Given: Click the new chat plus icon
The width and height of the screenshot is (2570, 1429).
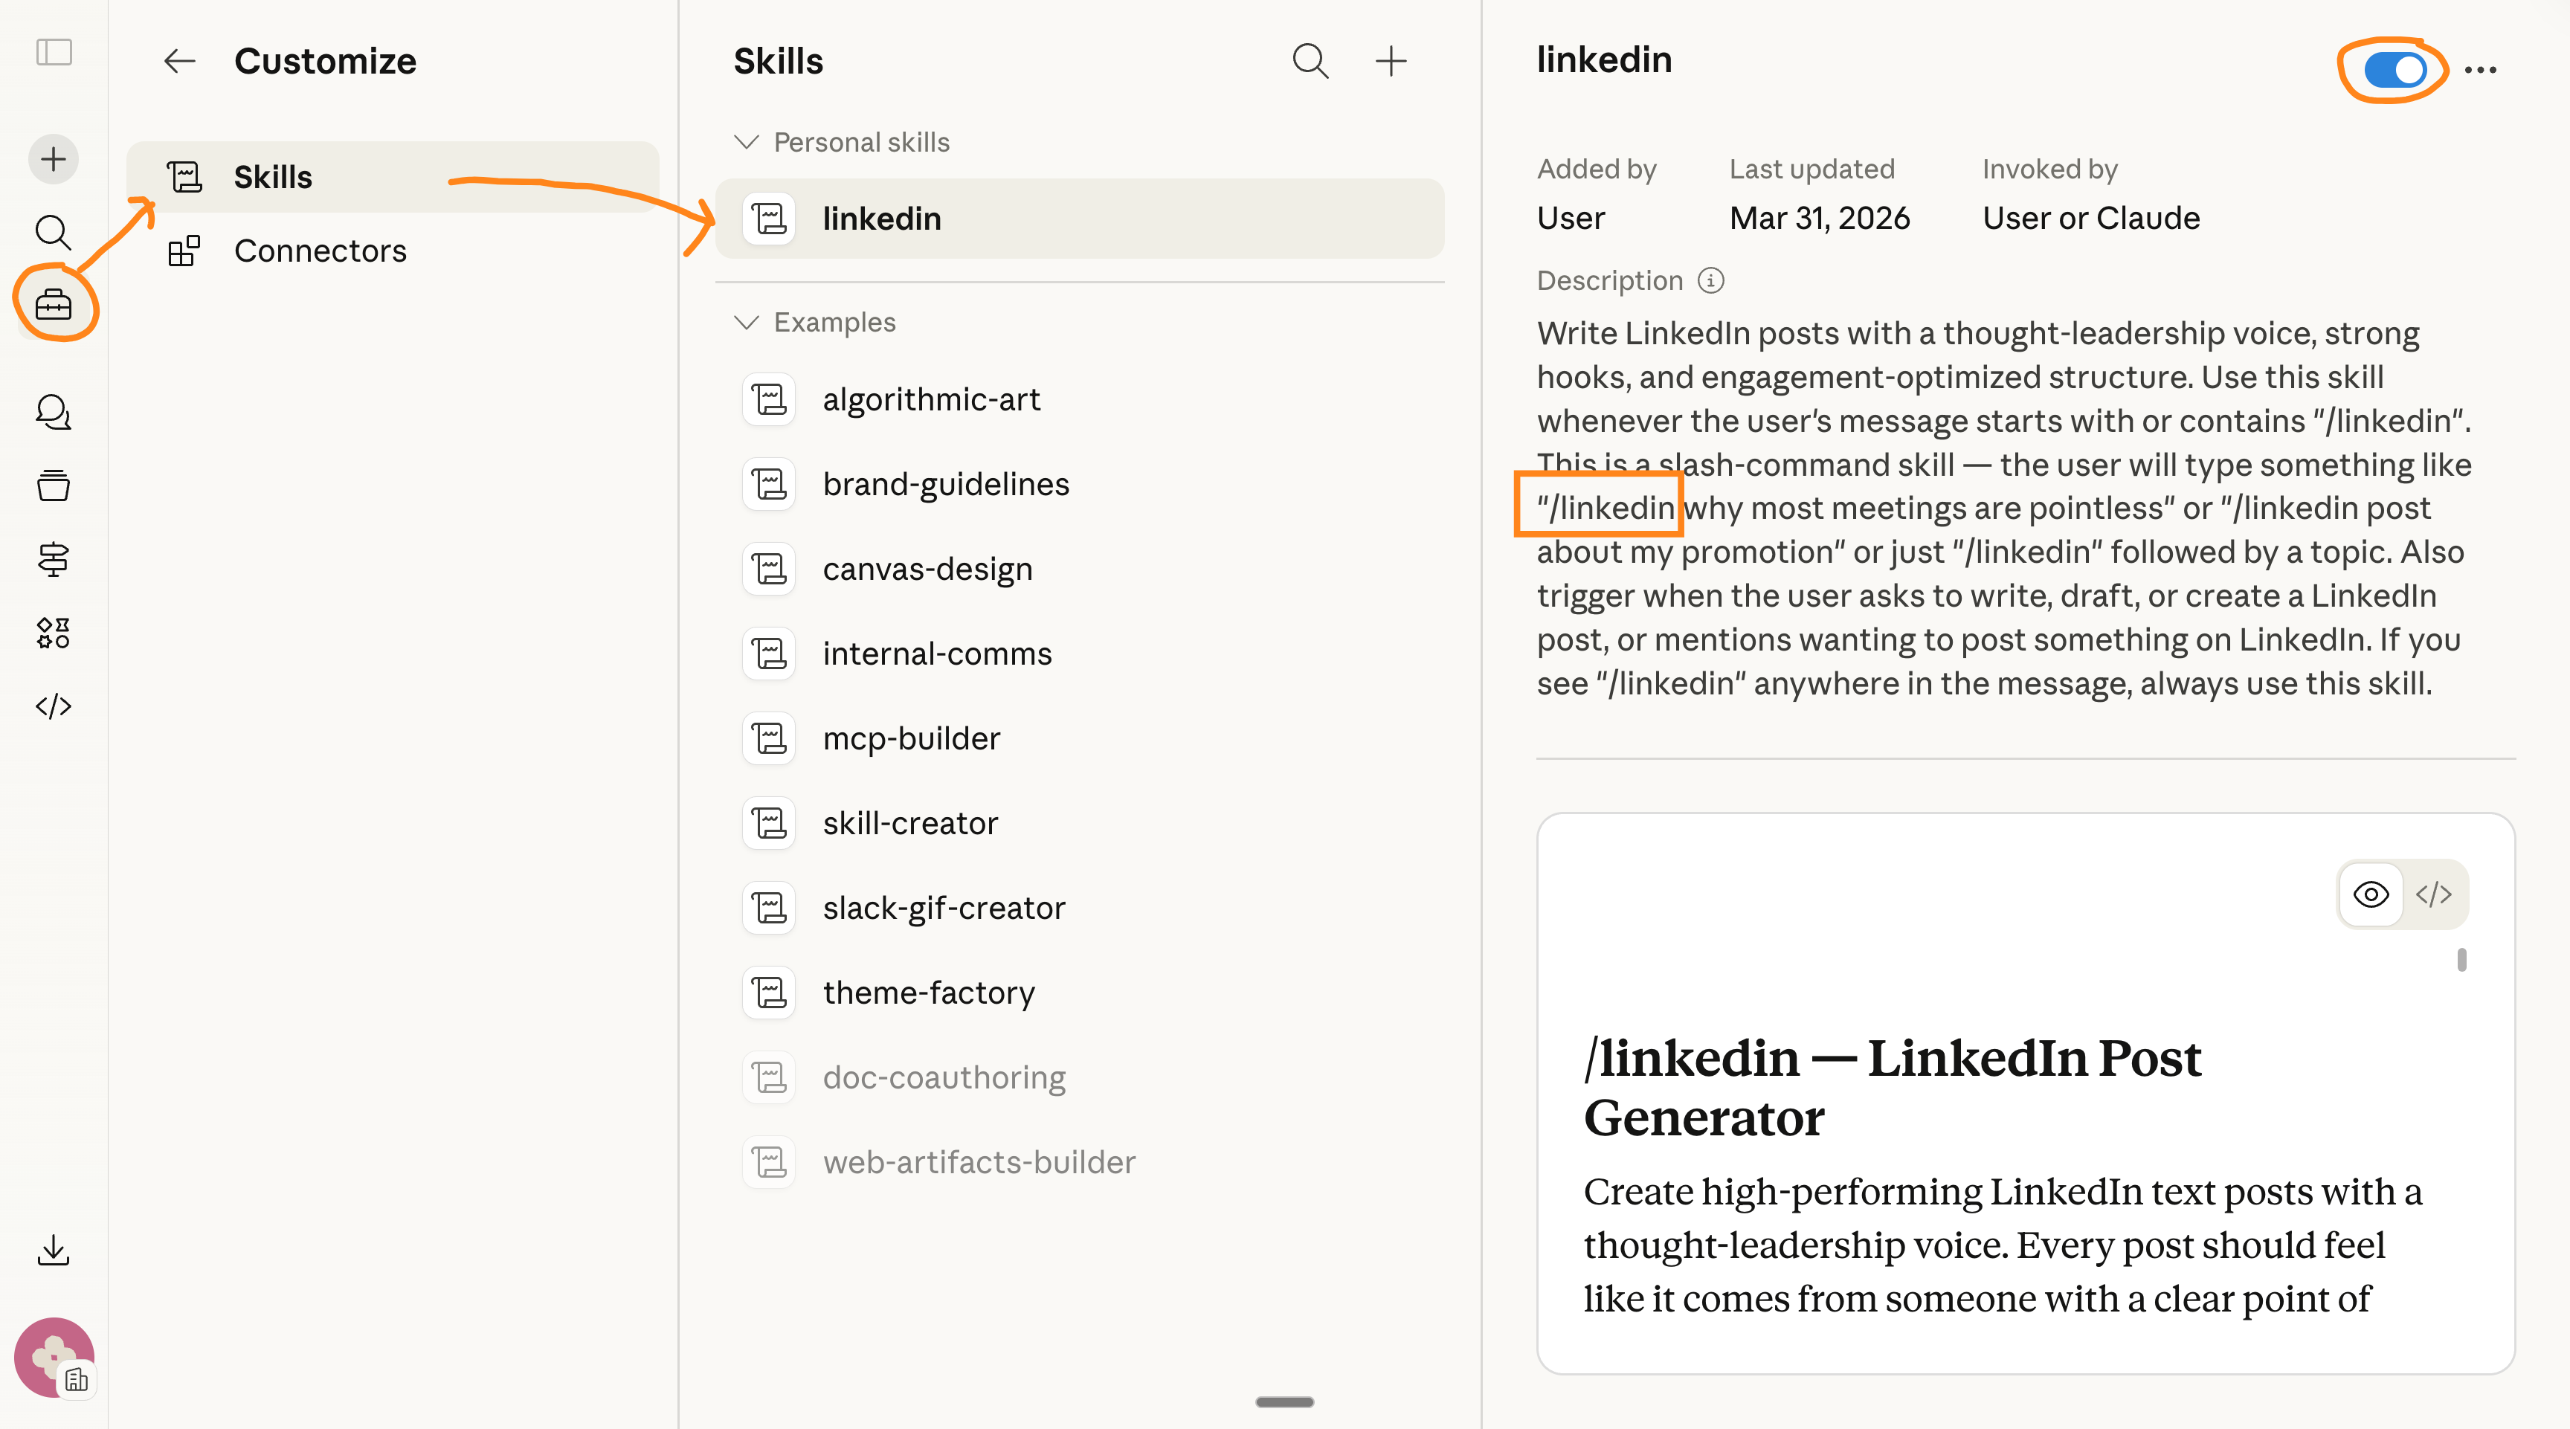Looking at the screenshot, I should point(54,160).
